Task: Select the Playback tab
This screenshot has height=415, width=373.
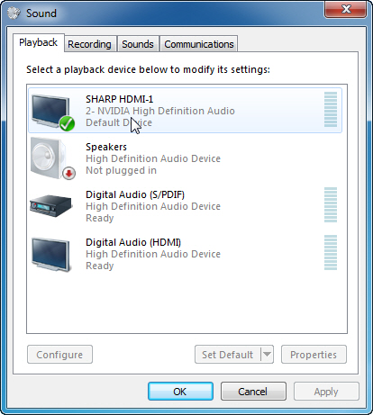Action: pos(39,42)
